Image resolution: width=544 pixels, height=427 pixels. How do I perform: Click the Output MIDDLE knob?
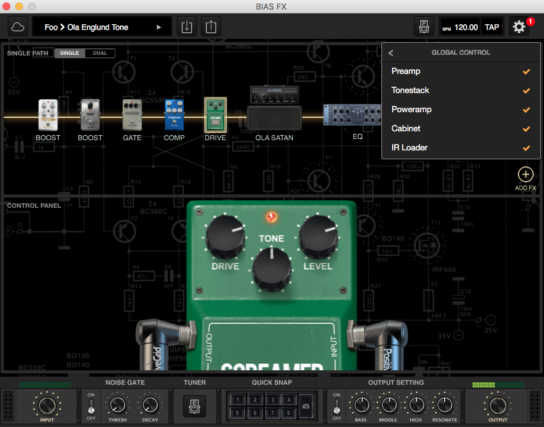pos(388,405)
